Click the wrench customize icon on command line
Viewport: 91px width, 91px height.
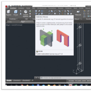[x=39, y=78]
